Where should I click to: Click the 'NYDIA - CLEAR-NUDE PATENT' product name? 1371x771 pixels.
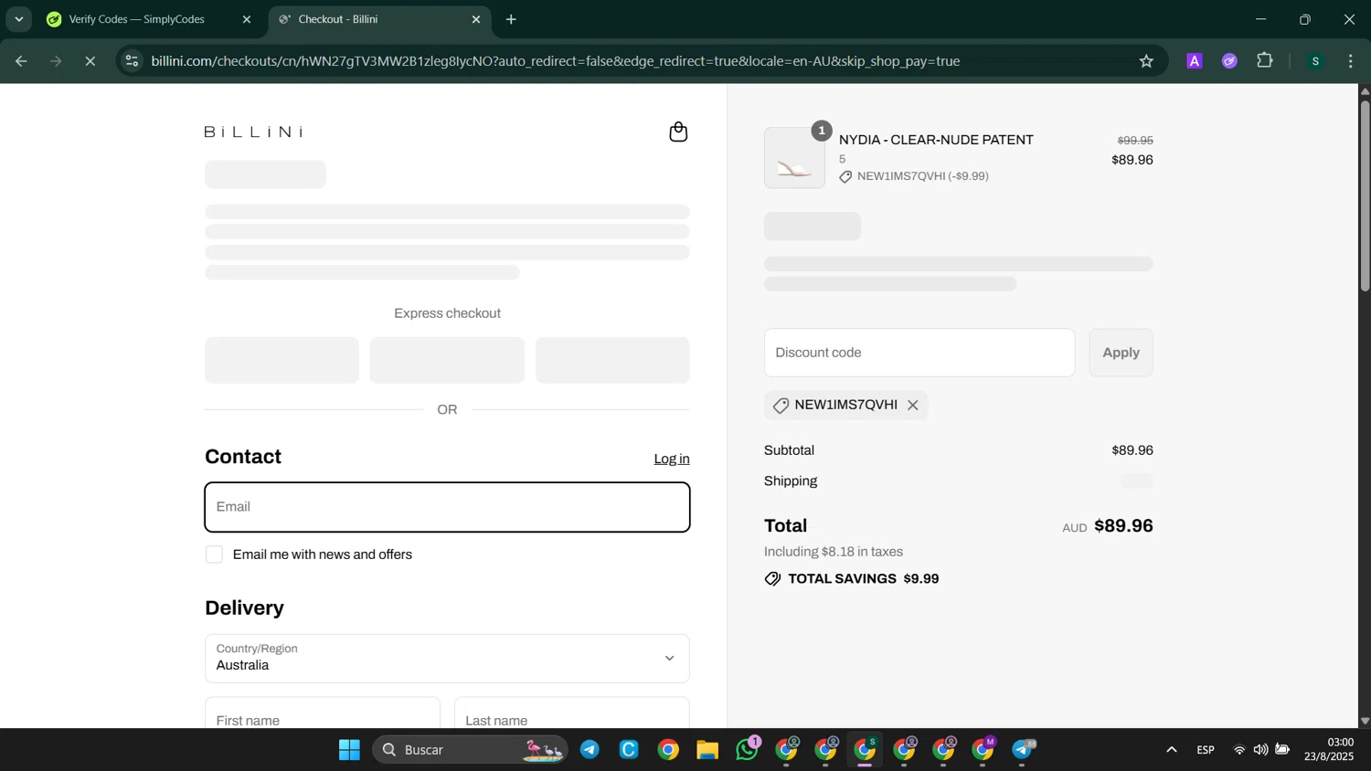click(x=936, y=140)
